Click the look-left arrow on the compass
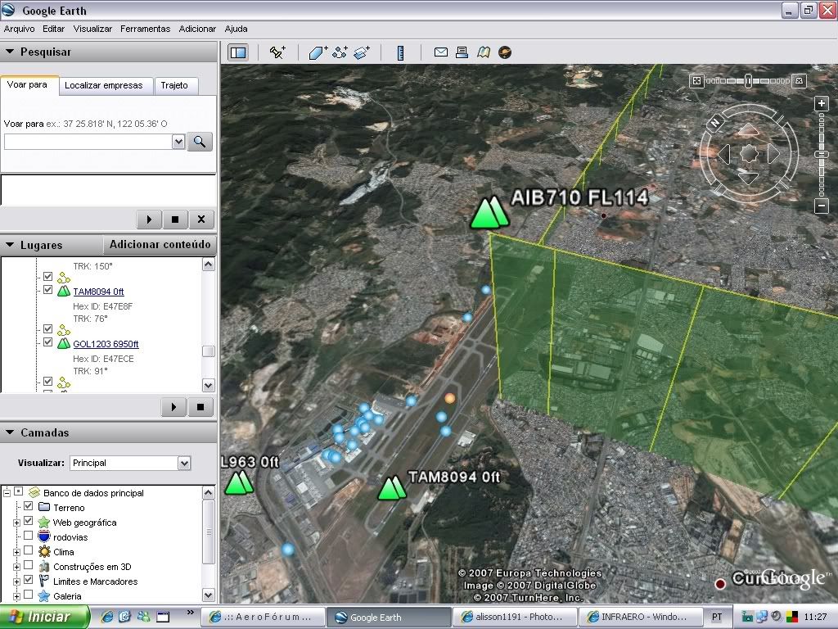The width and height of the screenshot is (838, 629). pyautogui.click(x=724, y=153)
